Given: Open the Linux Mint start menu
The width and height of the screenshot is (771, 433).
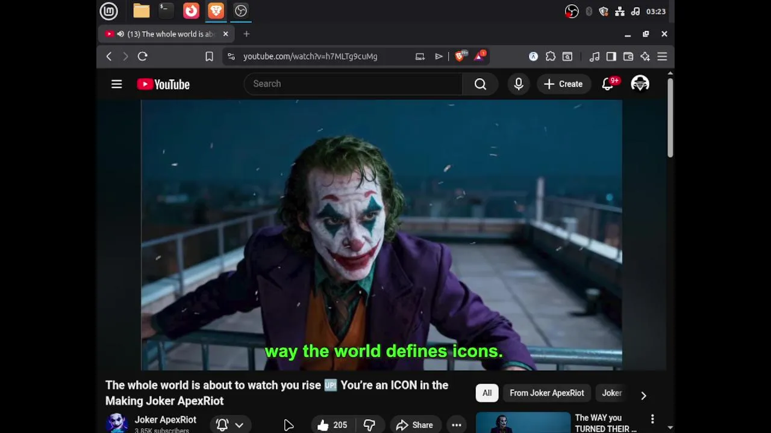Looking at the screenshot, I should tap(109, 11).
